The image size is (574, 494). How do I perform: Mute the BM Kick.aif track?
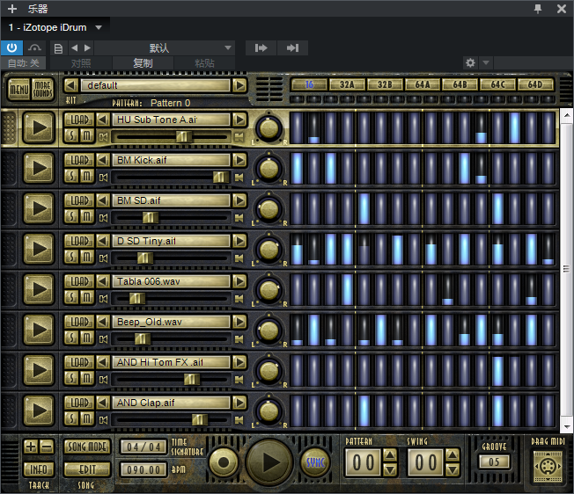[87, 177]
